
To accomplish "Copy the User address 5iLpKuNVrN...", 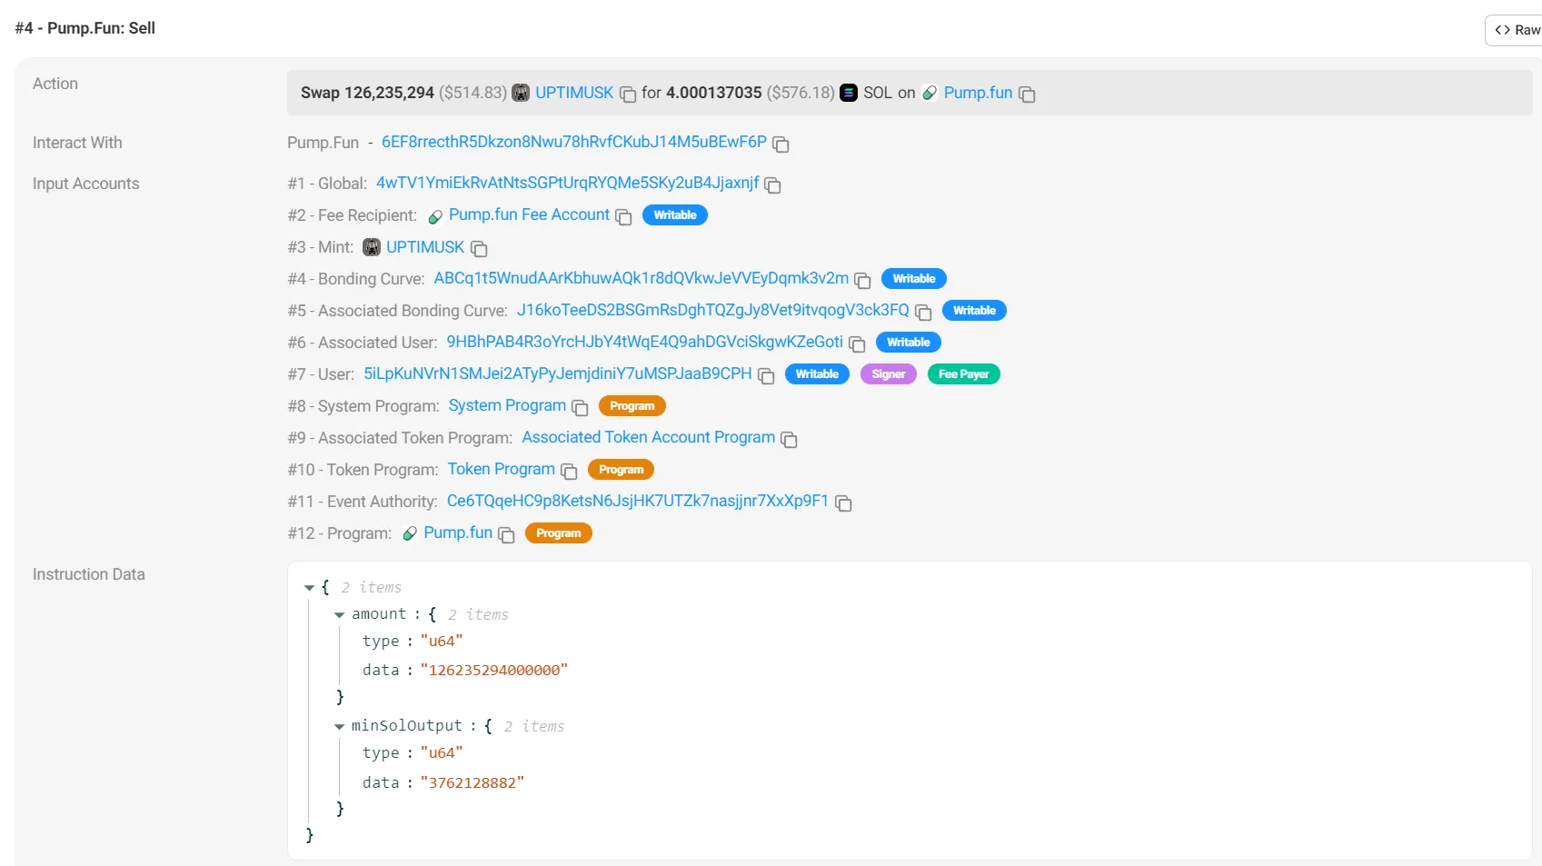I will click(766, 376).
